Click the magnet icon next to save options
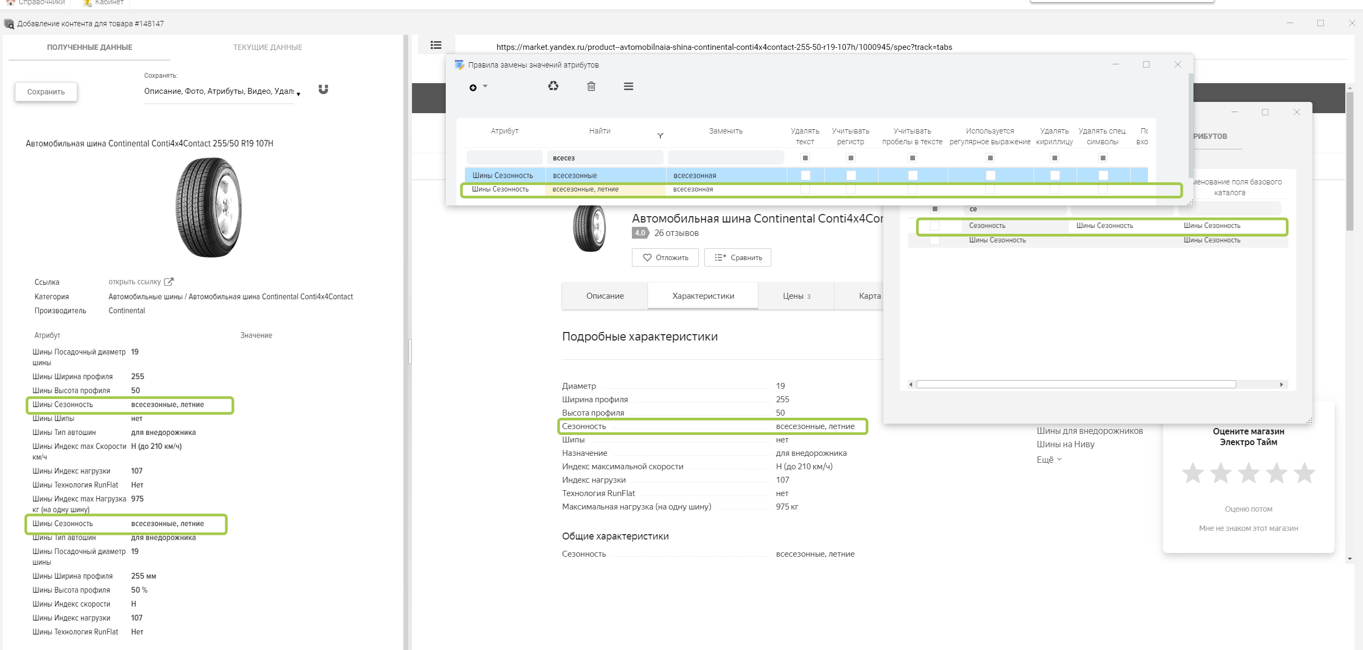This screenshot has height=650, width=1363. 323,89
